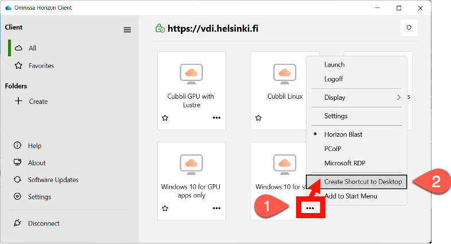Open more options for the bottom-middle Windows 10 tile
The image size is (451, 244).
[x=310, y=208]
